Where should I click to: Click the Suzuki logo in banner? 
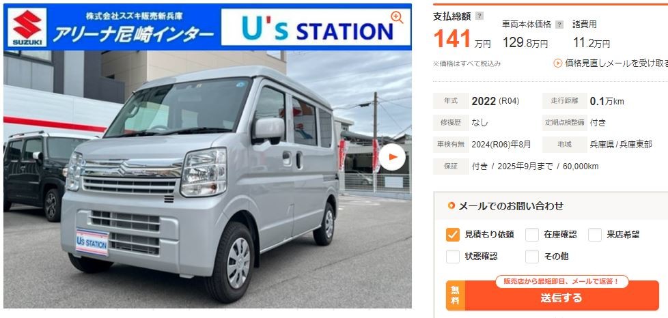point(27,27)
